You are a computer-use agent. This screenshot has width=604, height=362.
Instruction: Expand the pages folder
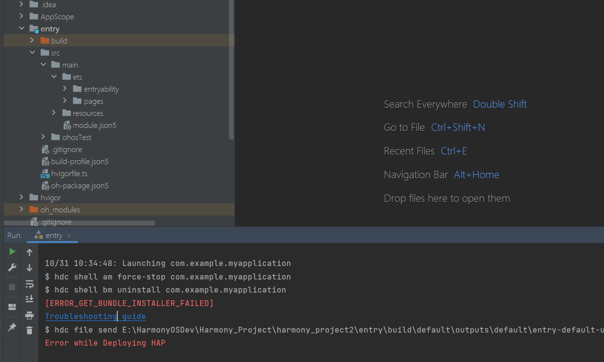65,101
